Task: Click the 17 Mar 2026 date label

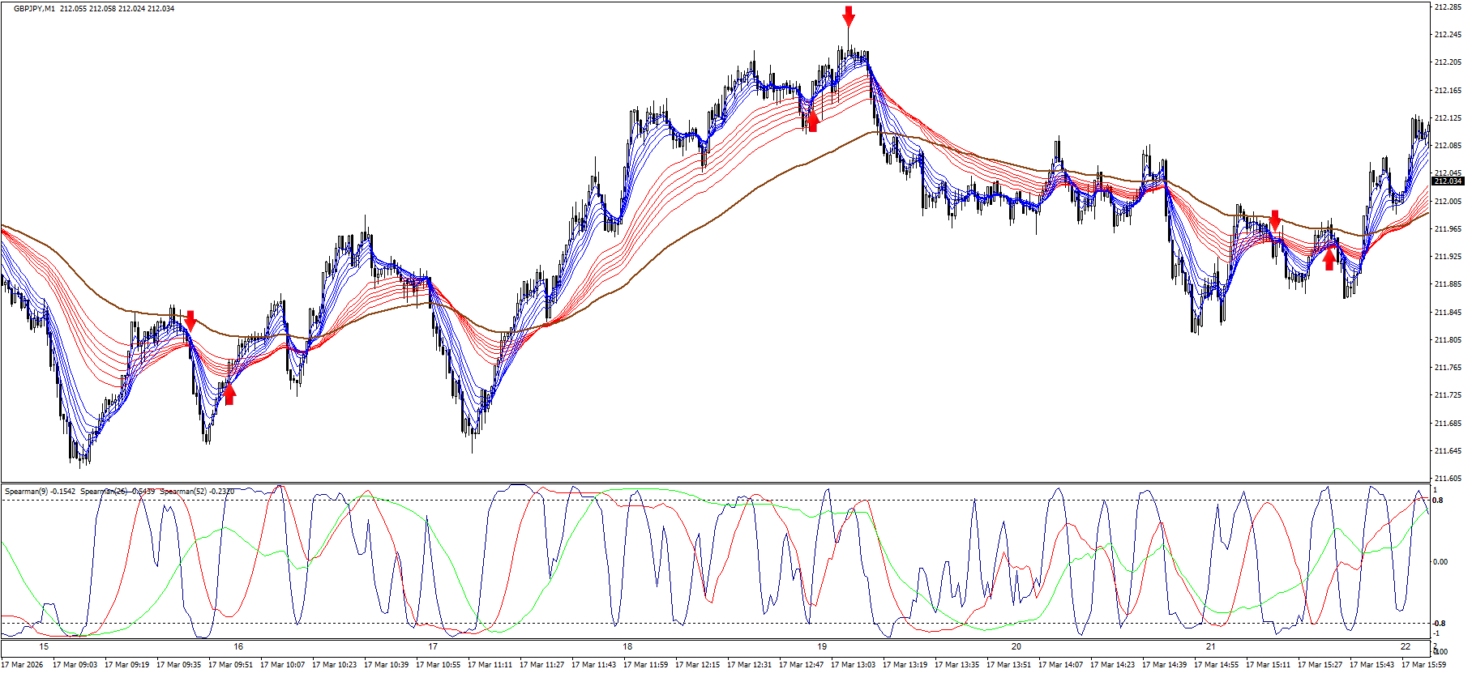Action: click(23, 665)
